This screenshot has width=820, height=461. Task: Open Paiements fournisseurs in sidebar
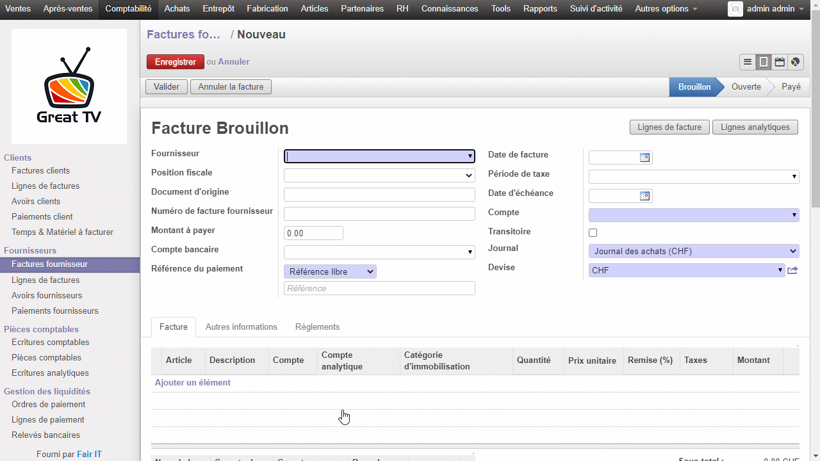click(55, 311)
